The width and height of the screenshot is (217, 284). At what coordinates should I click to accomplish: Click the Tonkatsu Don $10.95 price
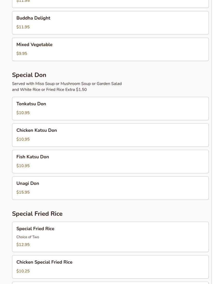[23, 113]
